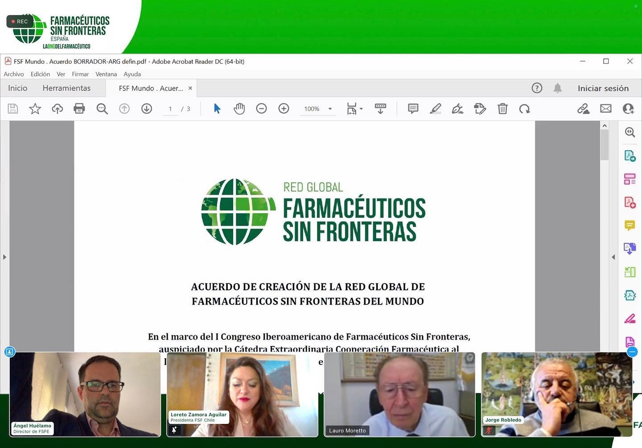642x448 pixels.
Task: Close the FSF Mundo document tab
Action: (190, 88)
